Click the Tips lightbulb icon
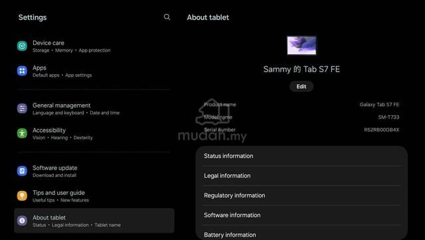The image size is (425, 240). pyautogui.click(x=22, y=196)
